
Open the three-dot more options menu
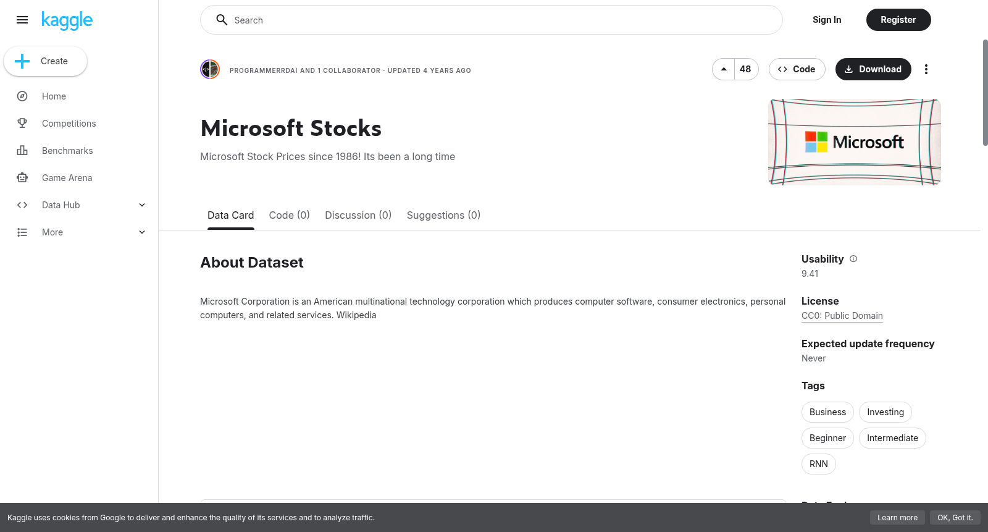coord(926,69)
